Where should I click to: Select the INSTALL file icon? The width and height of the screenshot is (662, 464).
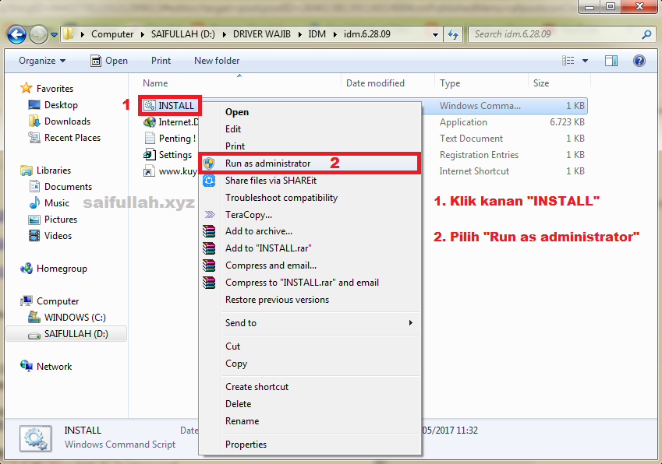coord(150,105)
